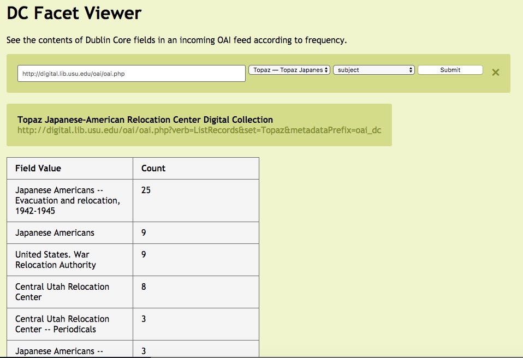Select the Evacuation and relocation, 1942-1945 cell
Screen dimensions: 523x358
point(67,200)
